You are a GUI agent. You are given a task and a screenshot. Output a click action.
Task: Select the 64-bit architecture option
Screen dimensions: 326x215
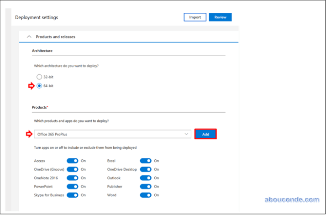click(39, 86)
